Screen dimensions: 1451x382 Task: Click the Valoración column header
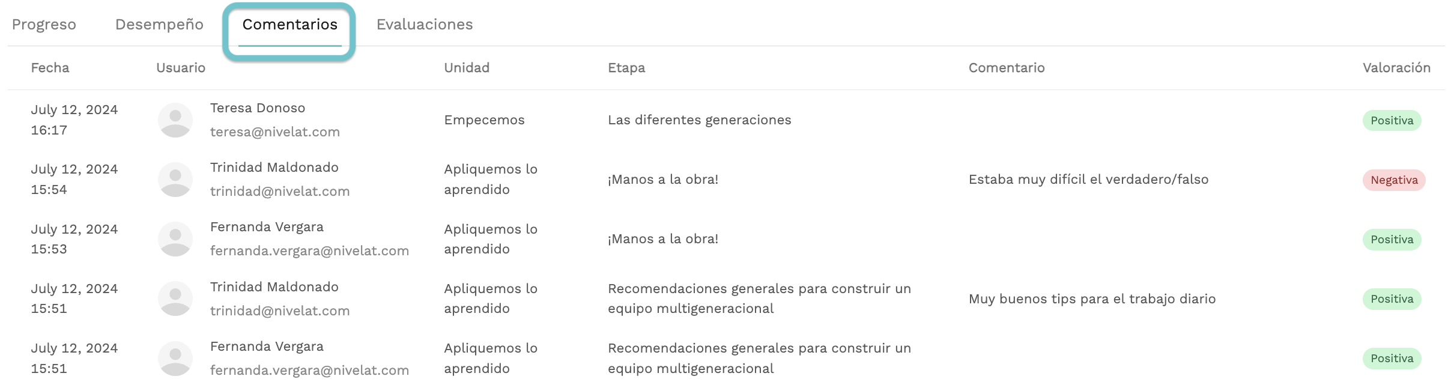[x=1396, y=68]
